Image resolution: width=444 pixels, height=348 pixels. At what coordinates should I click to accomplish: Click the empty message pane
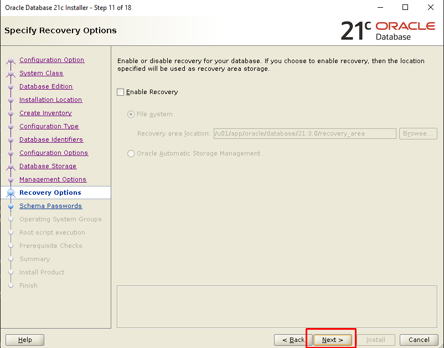277,307
